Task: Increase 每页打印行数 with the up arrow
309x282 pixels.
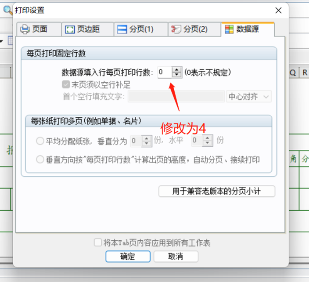Action: coord(176,69)
